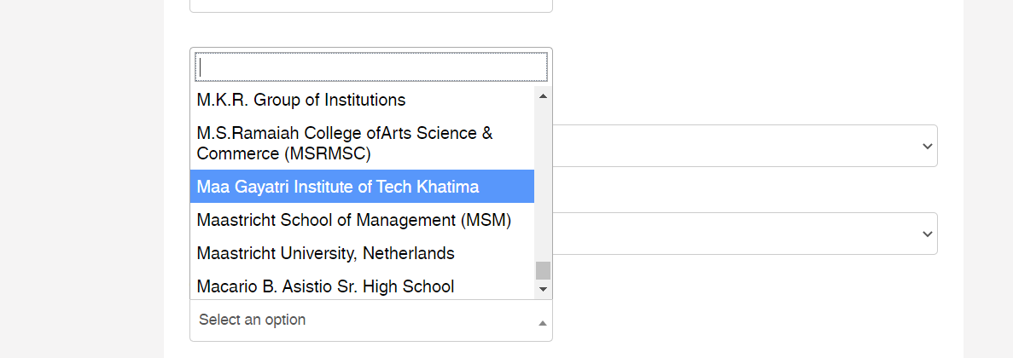Open the lower right select box

744,234
